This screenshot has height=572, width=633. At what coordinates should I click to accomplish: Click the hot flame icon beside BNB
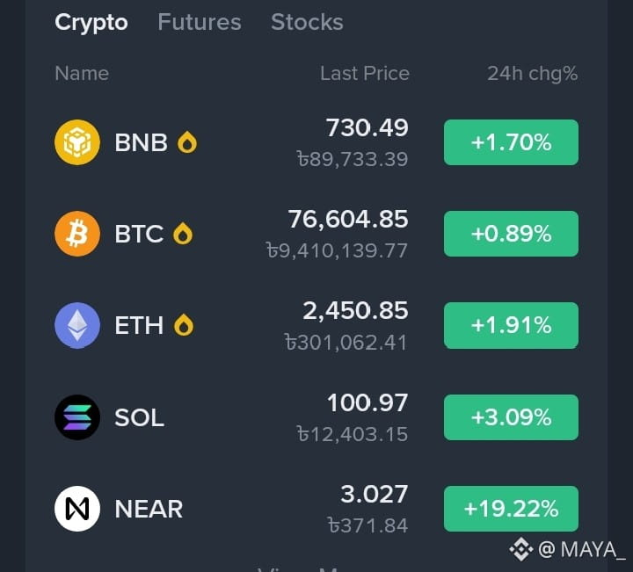187,142
